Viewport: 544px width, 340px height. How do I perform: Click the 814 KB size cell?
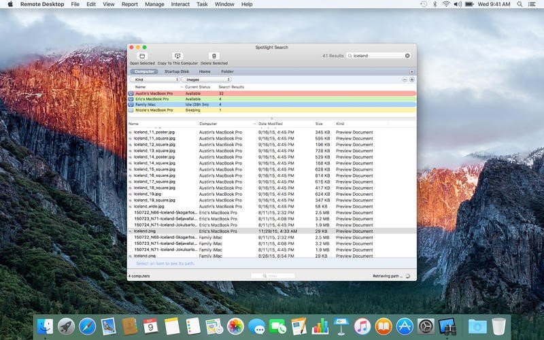[x=322, y=175]
